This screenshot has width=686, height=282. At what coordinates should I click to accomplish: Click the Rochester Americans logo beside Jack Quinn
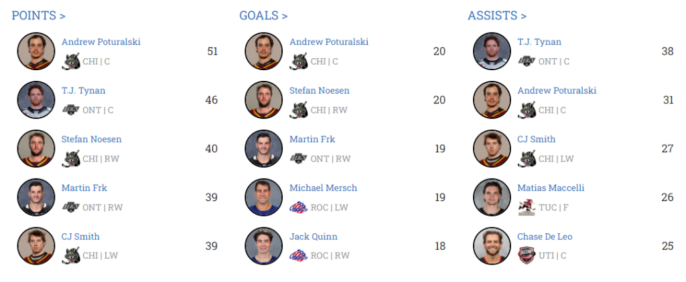tap(299, 256)
